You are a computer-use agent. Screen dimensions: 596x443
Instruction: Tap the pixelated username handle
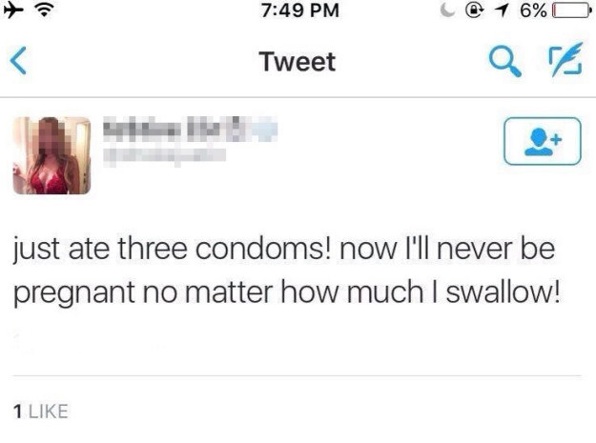tap(165, 156)
